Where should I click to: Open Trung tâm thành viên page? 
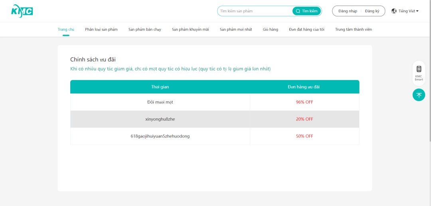pyautogui.click(x=354, y=29)
